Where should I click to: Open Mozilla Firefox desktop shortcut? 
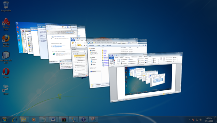pyautogui.click(x=6, y=41)
